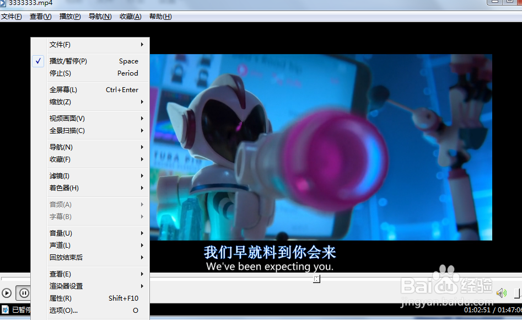Click the speaker icon to mute audio

(x=501, y=293)
